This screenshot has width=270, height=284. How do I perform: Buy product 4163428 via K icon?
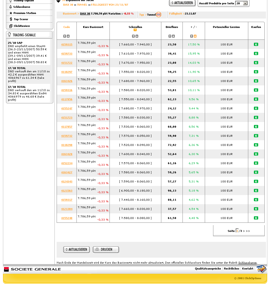click(x=256, y=154)
